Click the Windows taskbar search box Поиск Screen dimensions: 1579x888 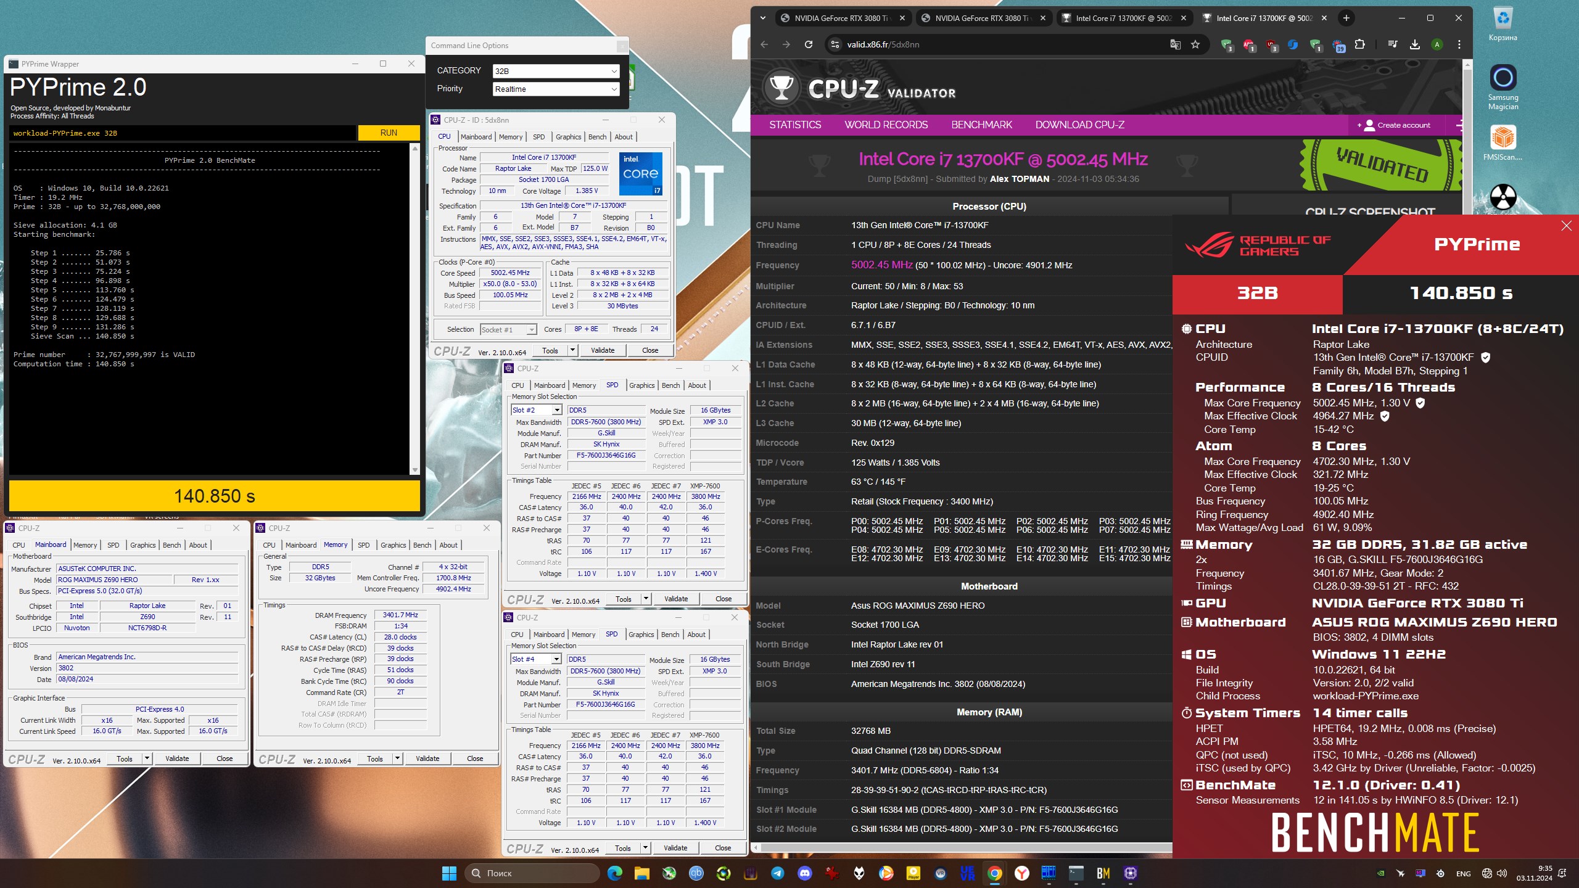(x=532, y=873)
